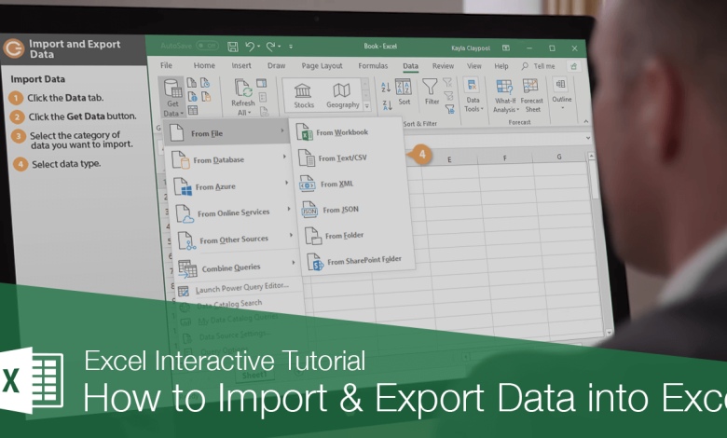The height and width of the screenshot is (438, 727).
Task: Choose From JSON in submenu
Action: [331, 210]
